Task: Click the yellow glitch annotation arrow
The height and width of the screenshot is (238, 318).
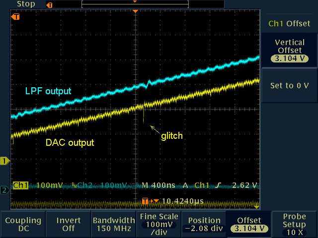Action: (156, 130)
